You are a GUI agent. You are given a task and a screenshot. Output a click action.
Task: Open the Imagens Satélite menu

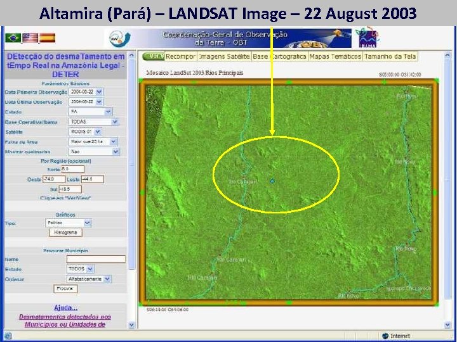[224, 56]
